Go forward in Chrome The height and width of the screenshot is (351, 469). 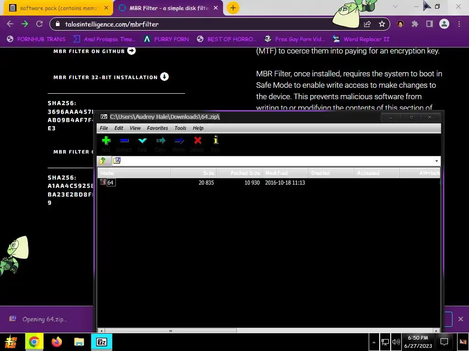pyautogui.click(x=25, y=24)
